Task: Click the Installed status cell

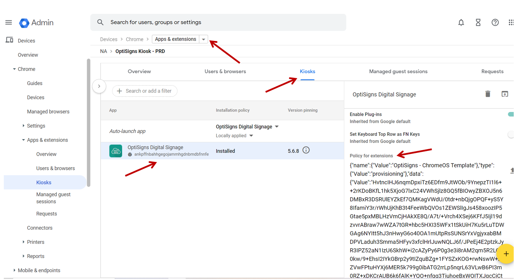Action: [225, 151]
